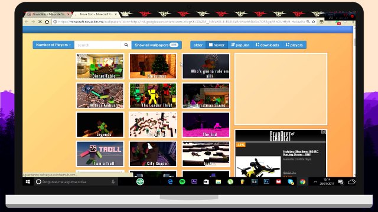Show hidden system tray icons chevron
The width and height of the screenshot is (378, 212).
315,182
